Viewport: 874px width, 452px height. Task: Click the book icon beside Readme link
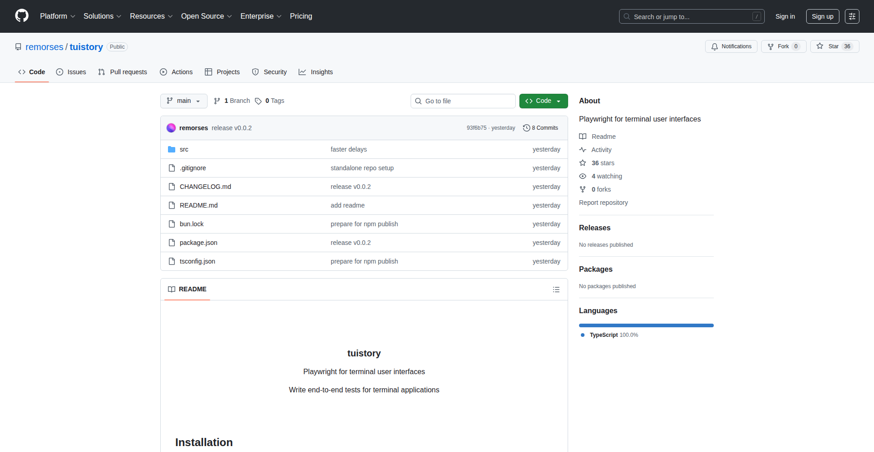pos(583,137)
